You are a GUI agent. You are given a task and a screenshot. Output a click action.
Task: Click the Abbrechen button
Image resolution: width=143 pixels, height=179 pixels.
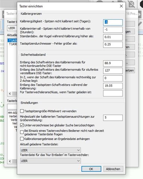113,169
